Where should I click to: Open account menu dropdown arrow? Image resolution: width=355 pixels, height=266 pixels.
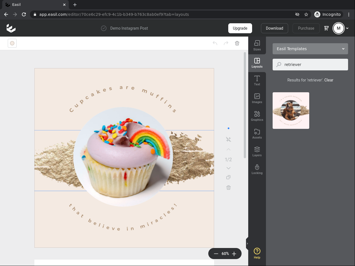pos(347,28)
